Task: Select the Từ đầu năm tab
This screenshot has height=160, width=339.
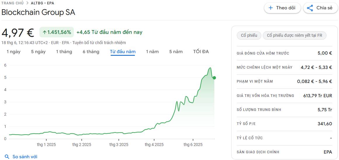Action: tap(123, 52)
